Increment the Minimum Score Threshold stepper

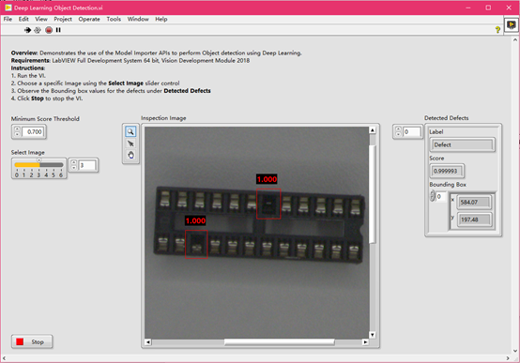[x=17, y=129]
